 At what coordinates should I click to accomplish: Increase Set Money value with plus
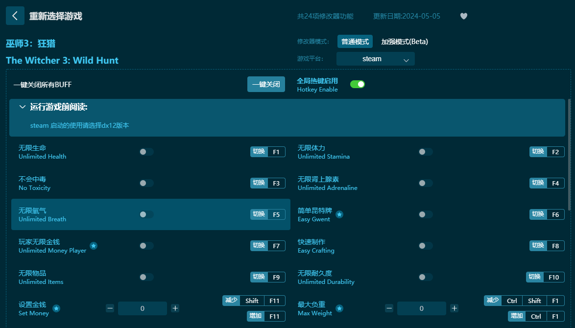coord(175,308)
